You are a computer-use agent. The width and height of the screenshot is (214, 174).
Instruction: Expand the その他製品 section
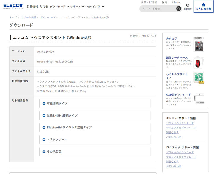tap(95, 152)
